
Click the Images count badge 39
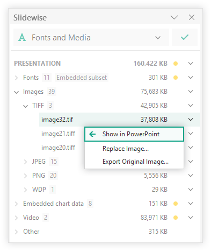[52, 92]
